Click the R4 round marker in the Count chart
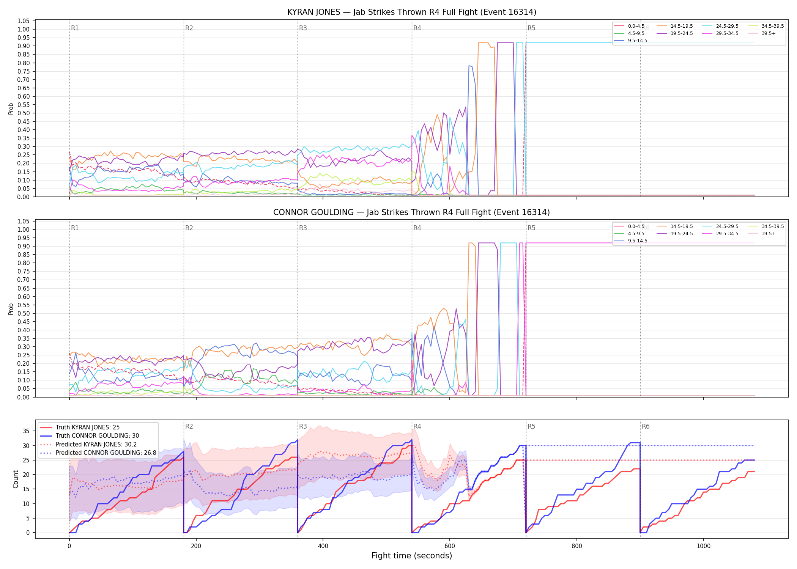The image size is (797, 569). coord(417,426)
